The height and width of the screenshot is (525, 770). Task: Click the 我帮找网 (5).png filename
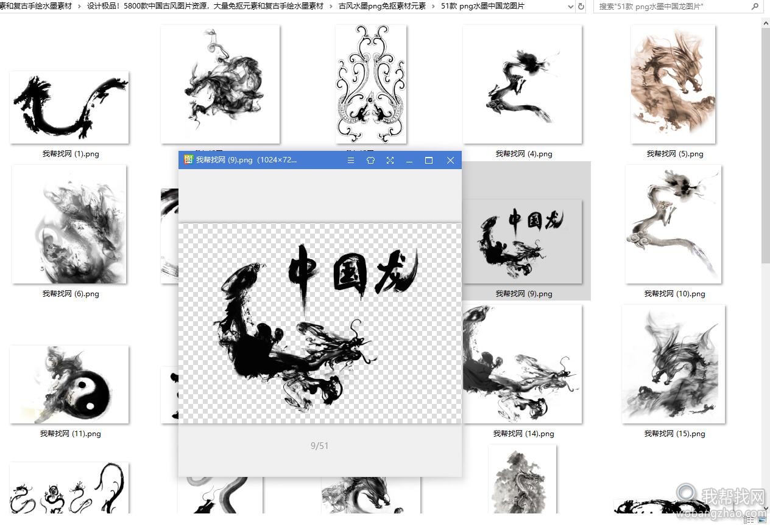(x=675, y=154)
